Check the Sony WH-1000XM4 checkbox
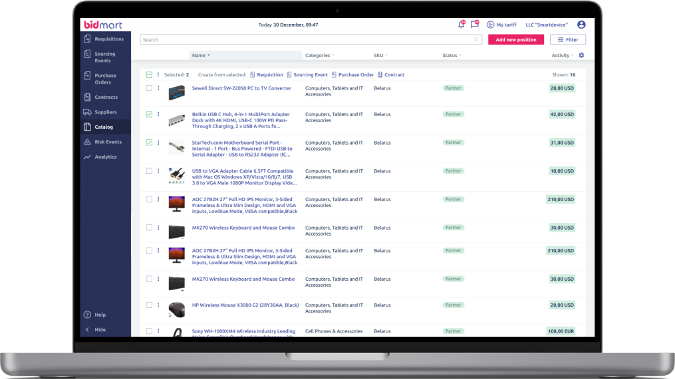Viewport: 675px width, 379px height. click(x=149, y=331)
